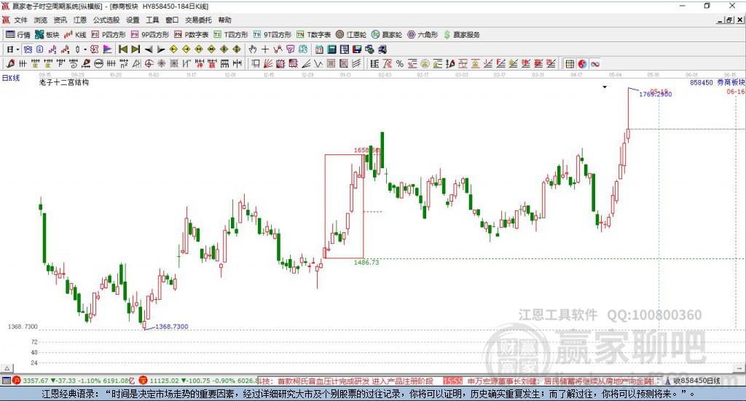746x401 pixels.
Task: Open the 9P四方形 tool
Action: [150, 35]
